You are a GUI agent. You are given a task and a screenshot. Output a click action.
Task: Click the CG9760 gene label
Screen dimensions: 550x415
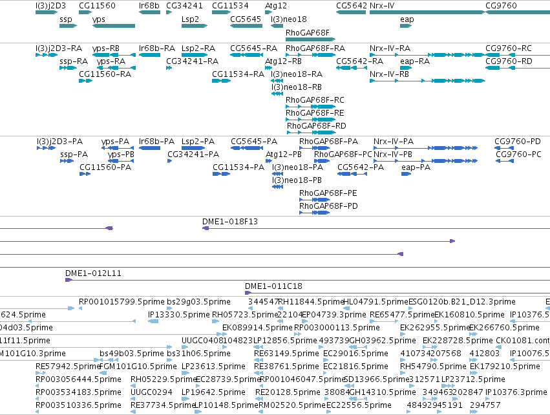501,6
